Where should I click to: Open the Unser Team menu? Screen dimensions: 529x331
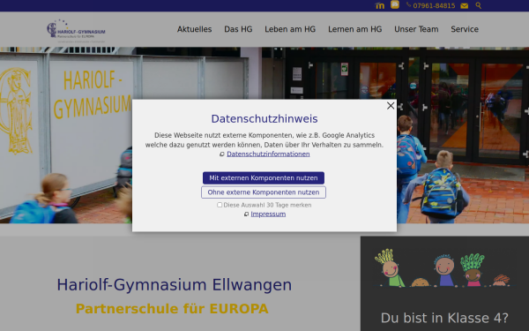coord(416,29)
